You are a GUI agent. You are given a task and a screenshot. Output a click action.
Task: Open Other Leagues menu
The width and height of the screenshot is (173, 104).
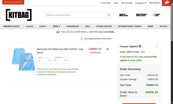tap(104, 26)
